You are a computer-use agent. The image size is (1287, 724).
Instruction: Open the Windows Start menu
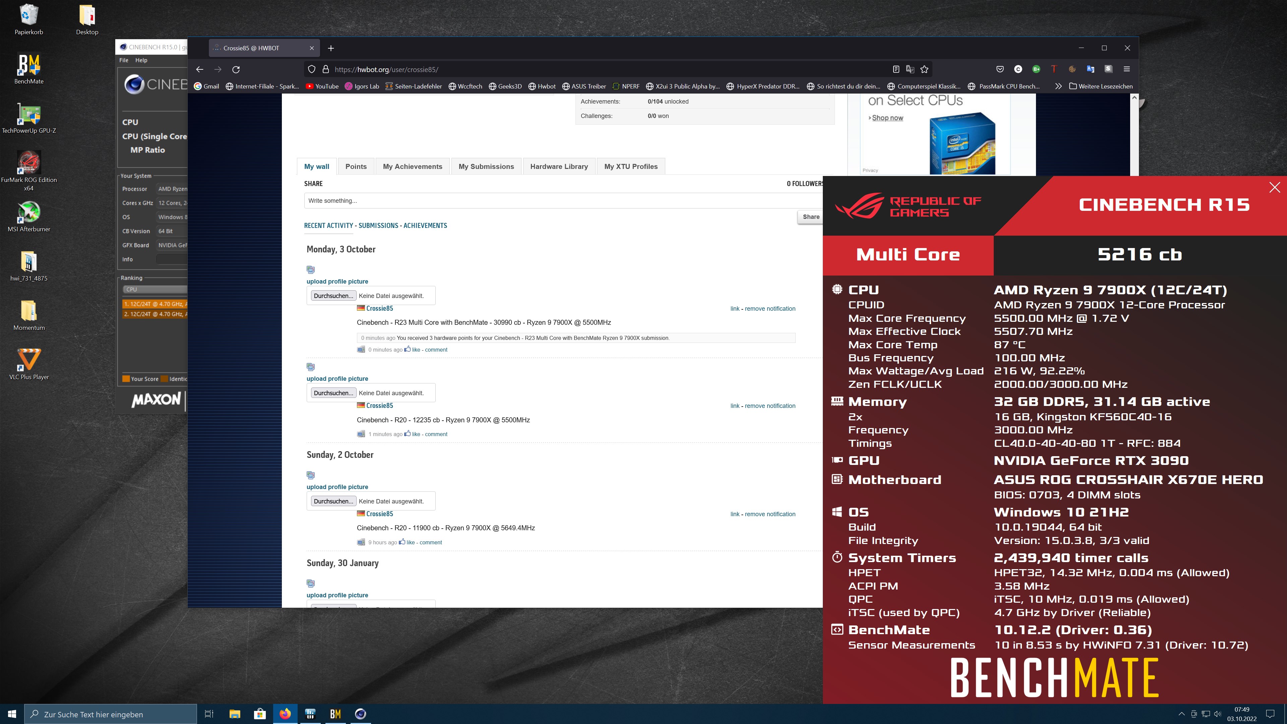click(x=12, y=714)
